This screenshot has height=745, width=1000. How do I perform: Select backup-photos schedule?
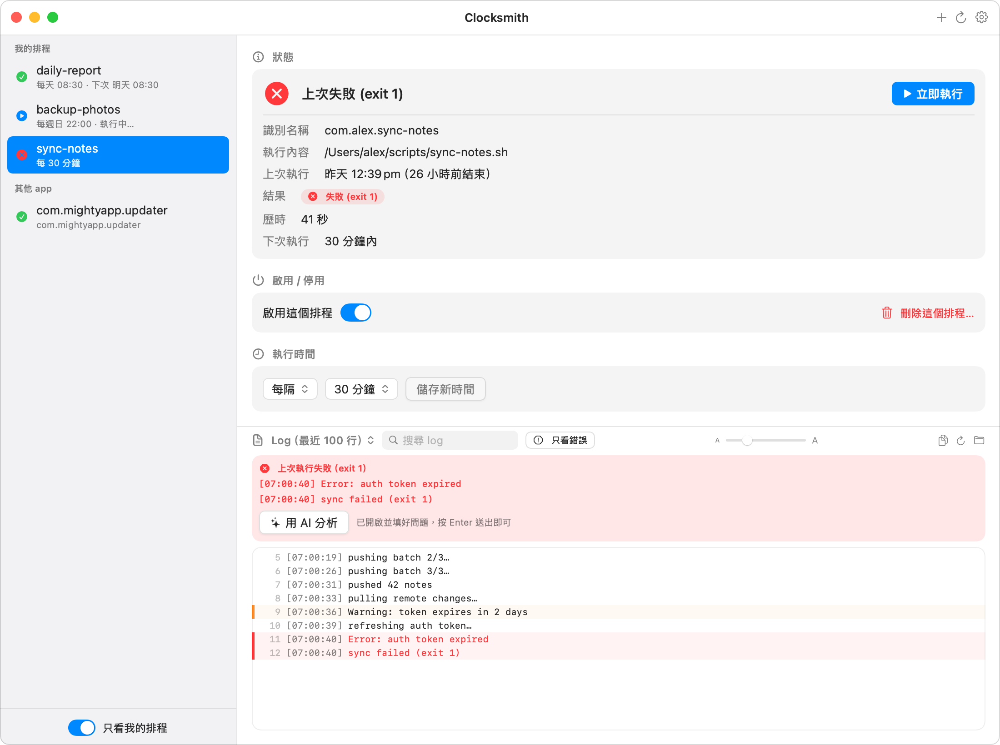tap(118, 116)
